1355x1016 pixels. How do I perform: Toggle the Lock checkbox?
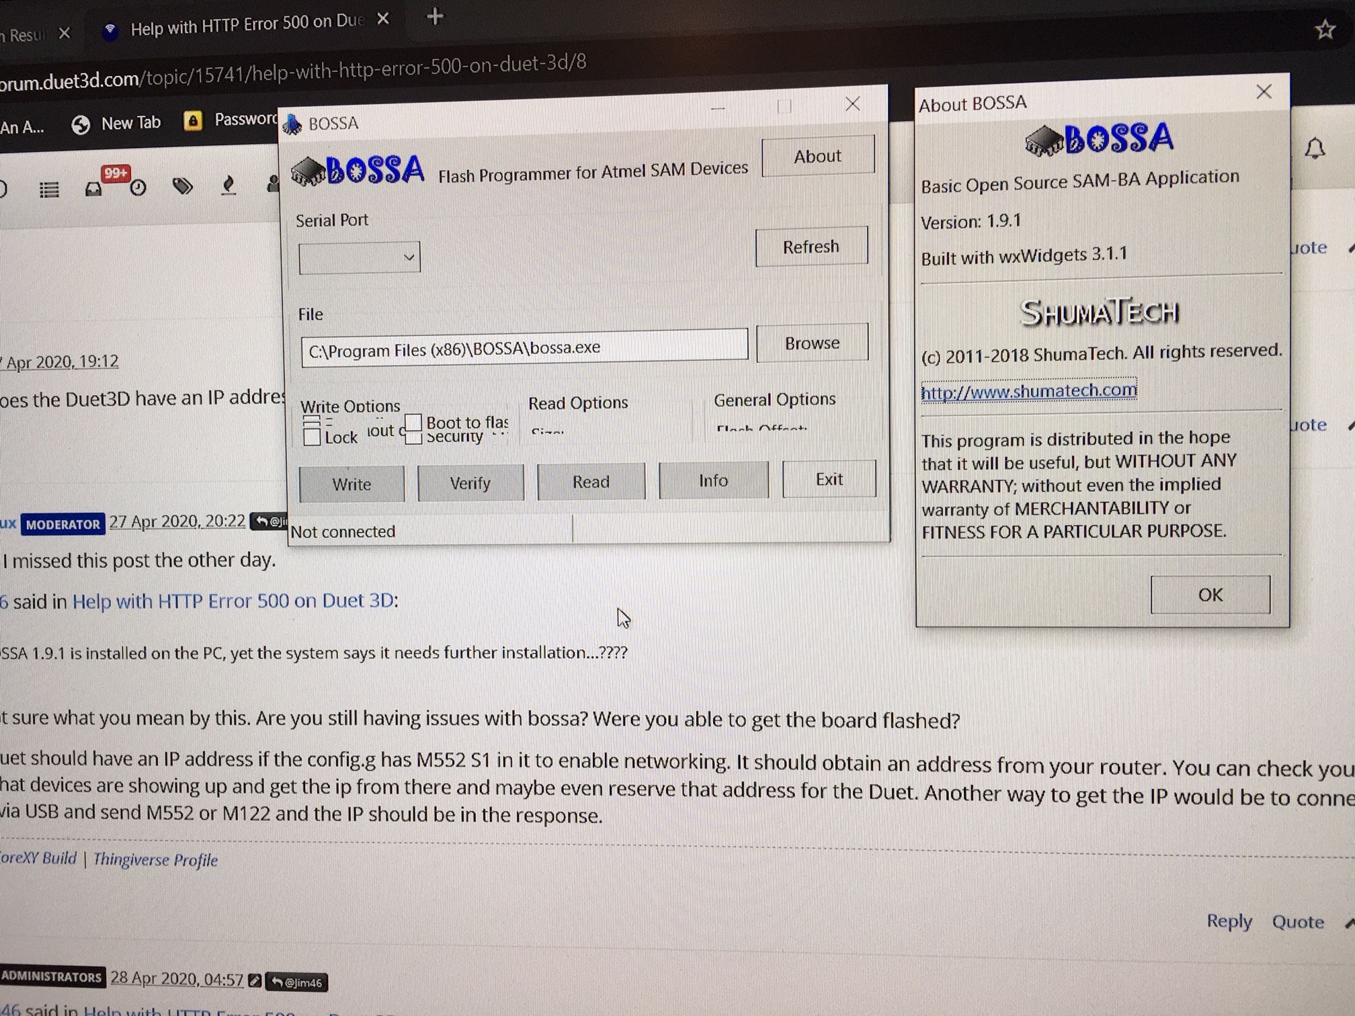312,437
